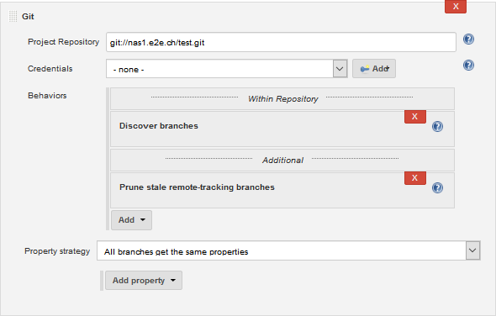
Task: Open the Credentials select showing none
Action: 226,69
